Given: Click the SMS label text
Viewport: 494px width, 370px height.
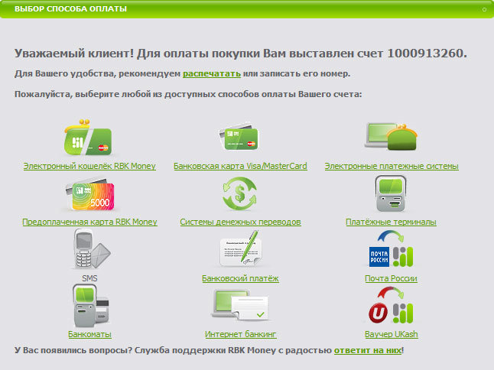Looking at the screenshot, I should coord(89,278).
